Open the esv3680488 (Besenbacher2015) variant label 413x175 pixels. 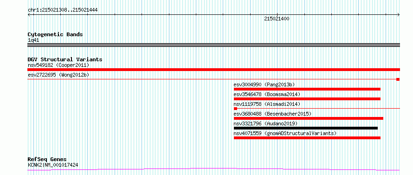click(x=272, y=114)
